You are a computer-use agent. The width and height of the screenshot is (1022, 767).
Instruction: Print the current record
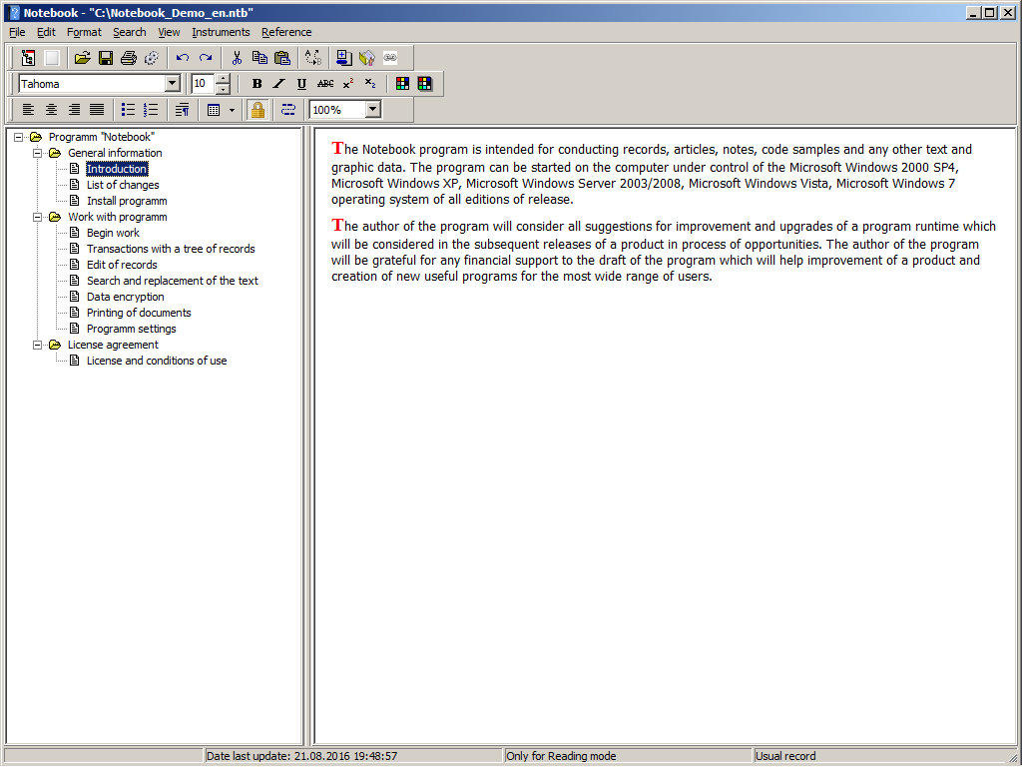(129, 58)
